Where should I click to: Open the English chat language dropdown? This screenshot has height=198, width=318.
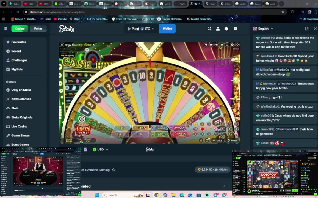click(263, 29)
